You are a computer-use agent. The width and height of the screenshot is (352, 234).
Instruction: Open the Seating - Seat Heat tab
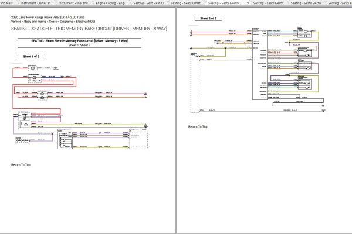149,3
